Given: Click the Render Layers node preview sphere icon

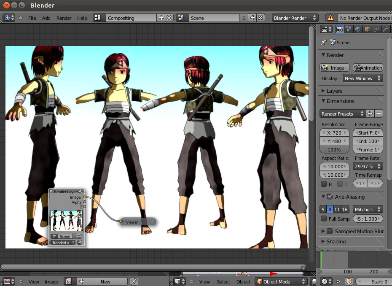Looking at the screenshot, I should (81, 192).
